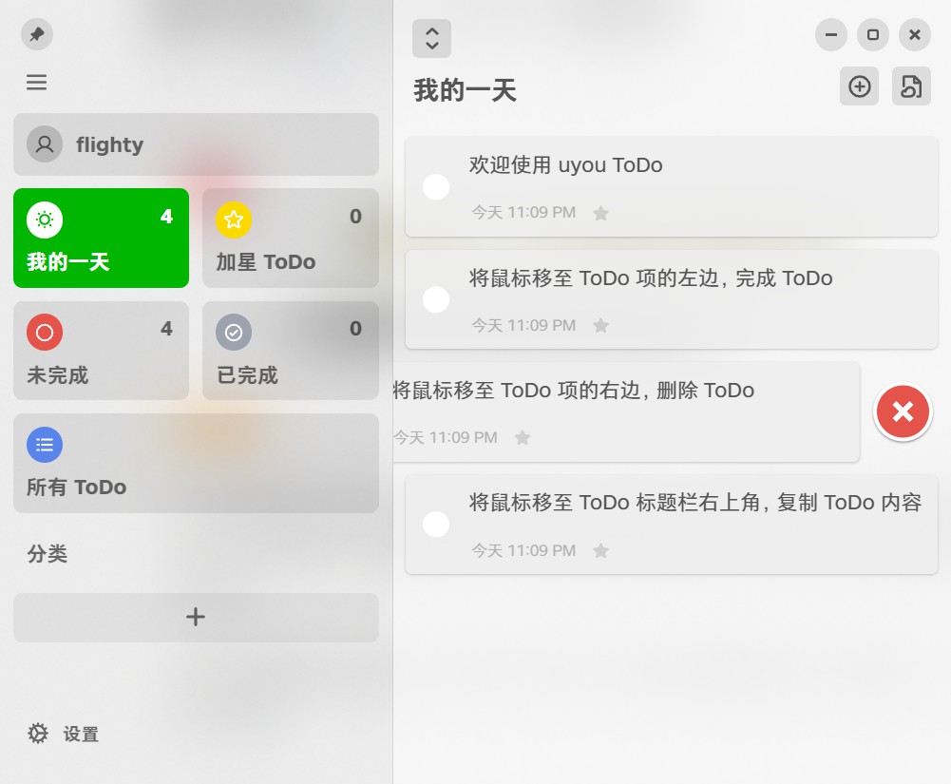Complete the 将鼠标移至 ToDo 项的左边 item
Image resolution: width=951 pixels, height=784 pixels.
[x=435, y=299]
